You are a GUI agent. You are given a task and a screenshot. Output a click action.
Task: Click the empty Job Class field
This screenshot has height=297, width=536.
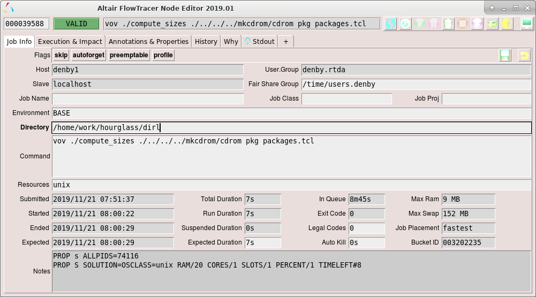pos(346,98)
